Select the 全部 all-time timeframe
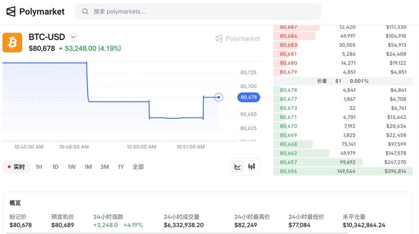Viewport: 419px width, 234px height. pyautogui.click(x=138, y=167)
